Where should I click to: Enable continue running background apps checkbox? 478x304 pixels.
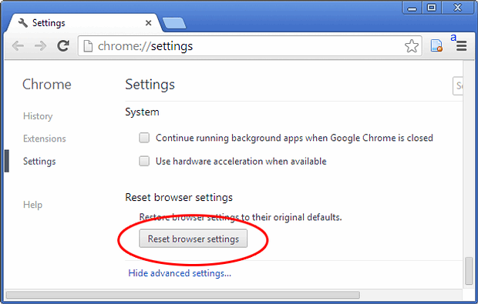point(144,138)
